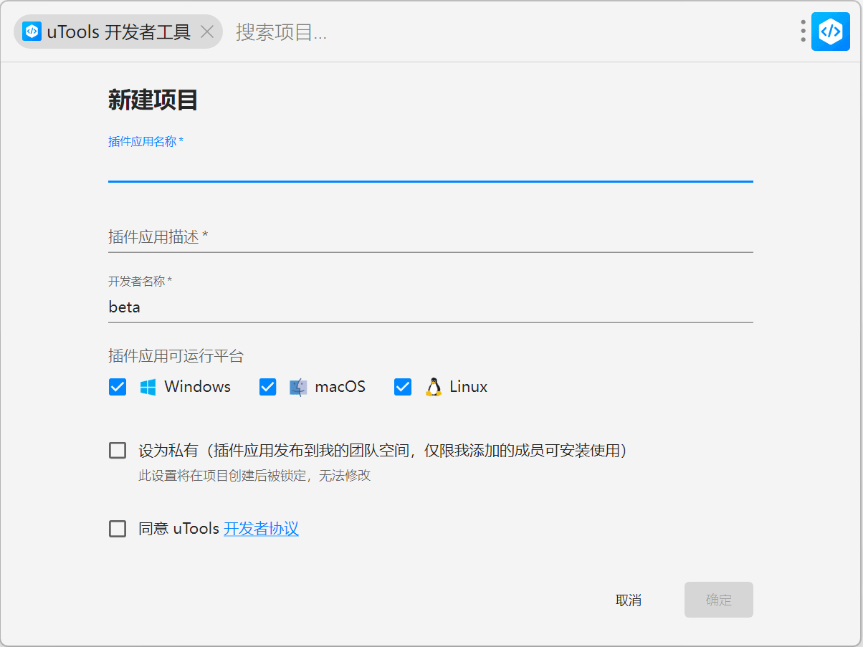Click the 确定 confirm button
This screenshot has width=863, height=647.
718,600
